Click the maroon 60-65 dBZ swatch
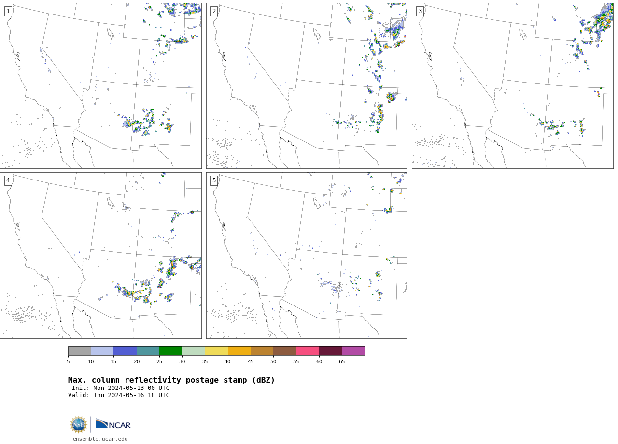618x444 pixels. [x=330, y=351]
